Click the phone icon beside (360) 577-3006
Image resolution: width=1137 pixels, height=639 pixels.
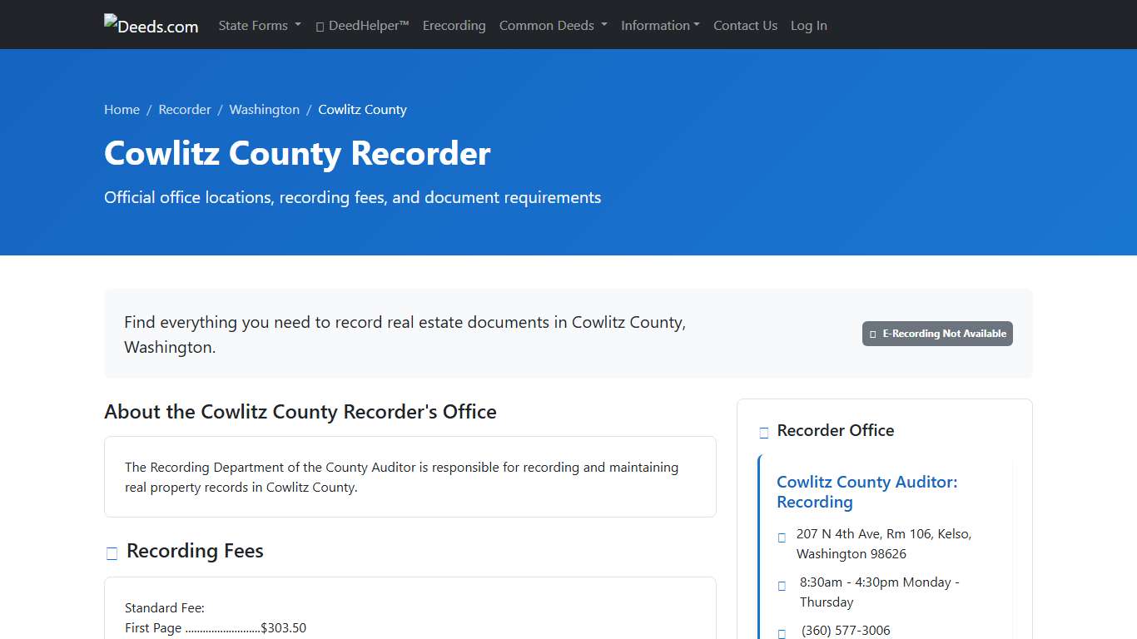(x=781, y=632)
